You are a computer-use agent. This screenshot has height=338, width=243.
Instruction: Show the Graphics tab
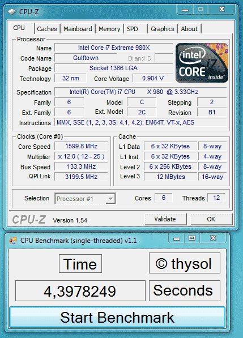[x=163, y=29]
